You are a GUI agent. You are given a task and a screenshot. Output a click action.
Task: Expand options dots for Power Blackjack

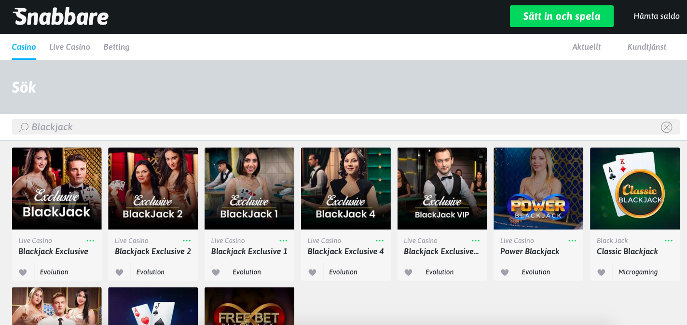572,241
